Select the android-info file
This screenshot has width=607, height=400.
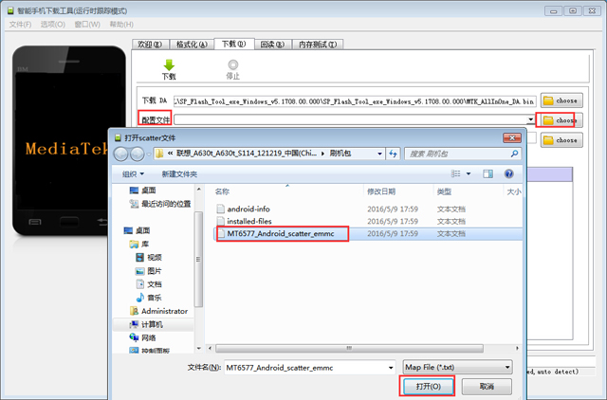pos(248,209)
